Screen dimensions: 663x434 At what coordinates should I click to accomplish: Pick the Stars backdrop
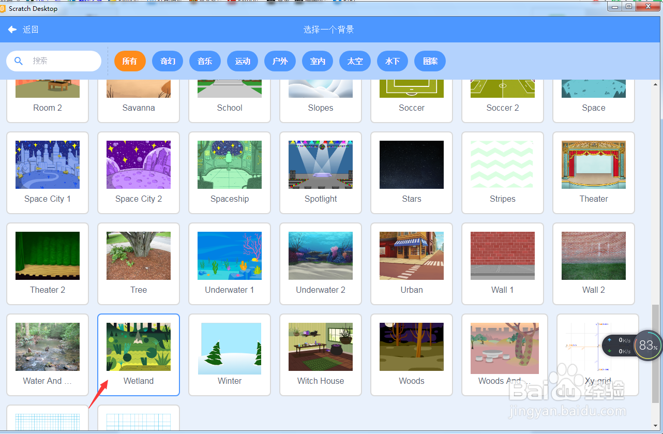(412, 173)
